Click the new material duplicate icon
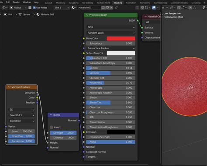207x166 pixels. (x=107, y=7)
